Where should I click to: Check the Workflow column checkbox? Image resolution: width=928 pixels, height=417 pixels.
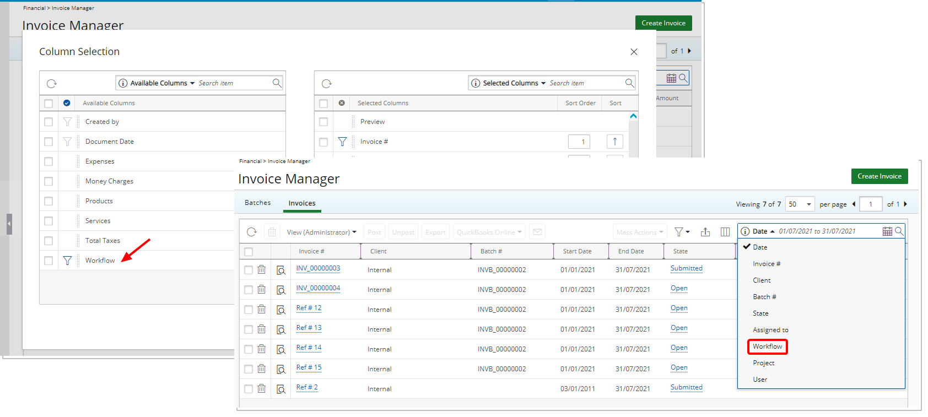click(x=48, y=261)
